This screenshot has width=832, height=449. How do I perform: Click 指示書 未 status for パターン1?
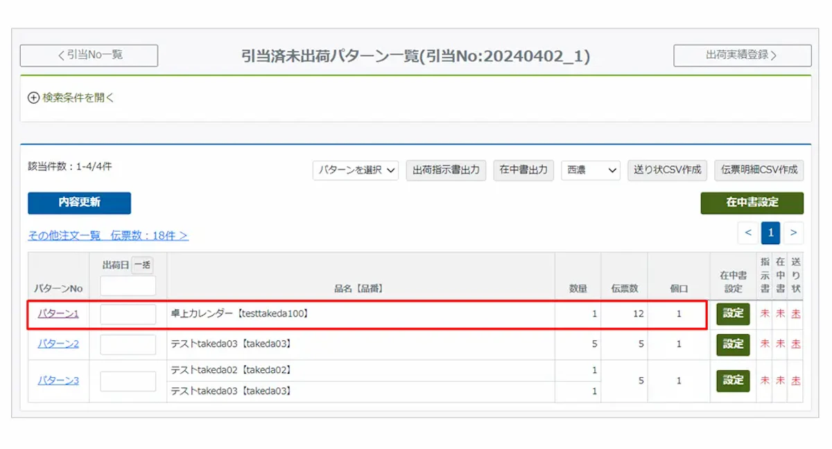[765, 314]
